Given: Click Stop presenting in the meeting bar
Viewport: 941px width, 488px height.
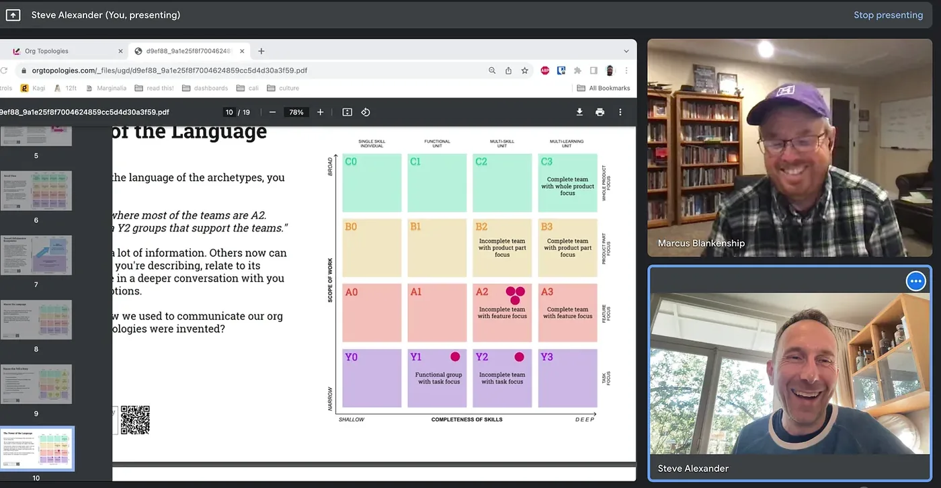Looking at the screenshot, I should click(x=888, y=15).
